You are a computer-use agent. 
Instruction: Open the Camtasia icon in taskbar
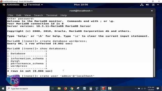click(x=110, y=88)
